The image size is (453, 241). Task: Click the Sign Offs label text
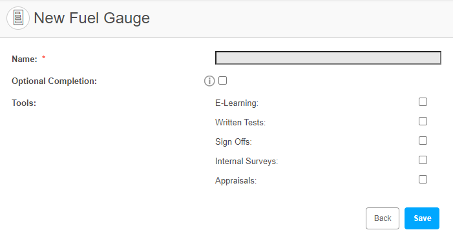(x=233, y=141)
